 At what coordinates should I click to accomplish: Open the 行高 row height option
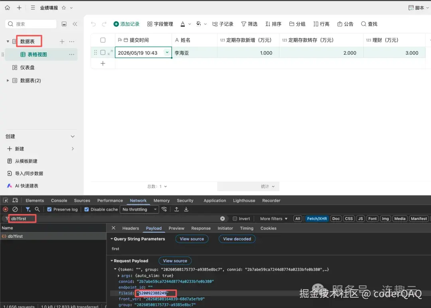(x=321, y=24)
